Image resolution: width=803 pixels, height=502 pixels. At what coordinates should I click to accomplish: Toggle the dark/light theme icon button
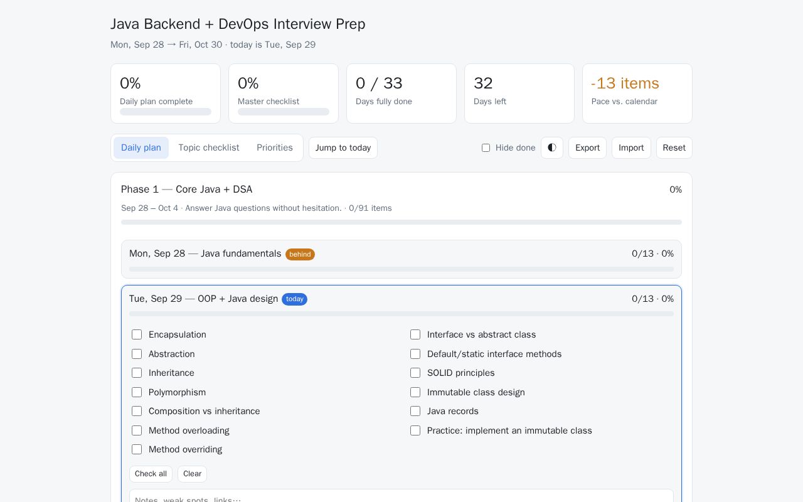(x=552, y=147)
